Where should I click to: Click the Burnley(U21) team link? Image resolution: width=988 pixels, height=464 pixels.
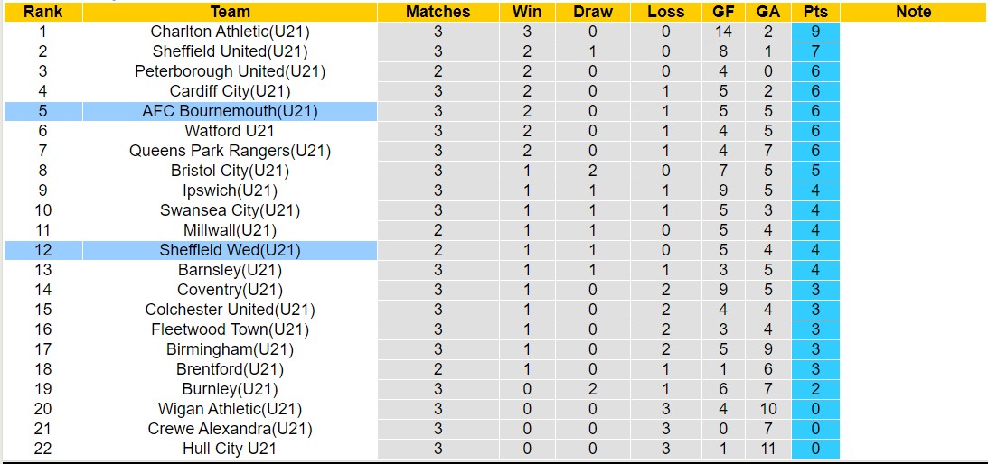click(x=230, y=389)
